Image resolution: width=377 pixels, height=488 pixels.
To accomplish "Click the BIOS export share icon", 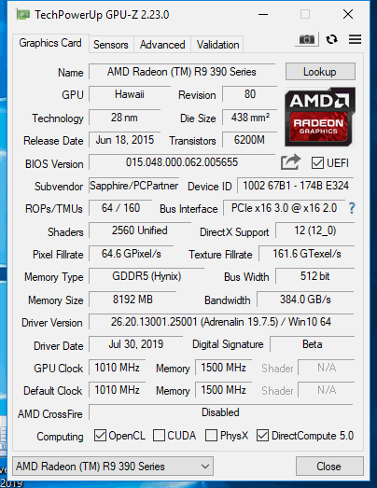I will click(290, 162).
